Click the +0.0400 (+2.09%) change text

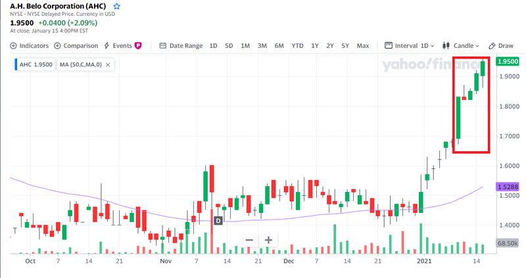[68, 23]
